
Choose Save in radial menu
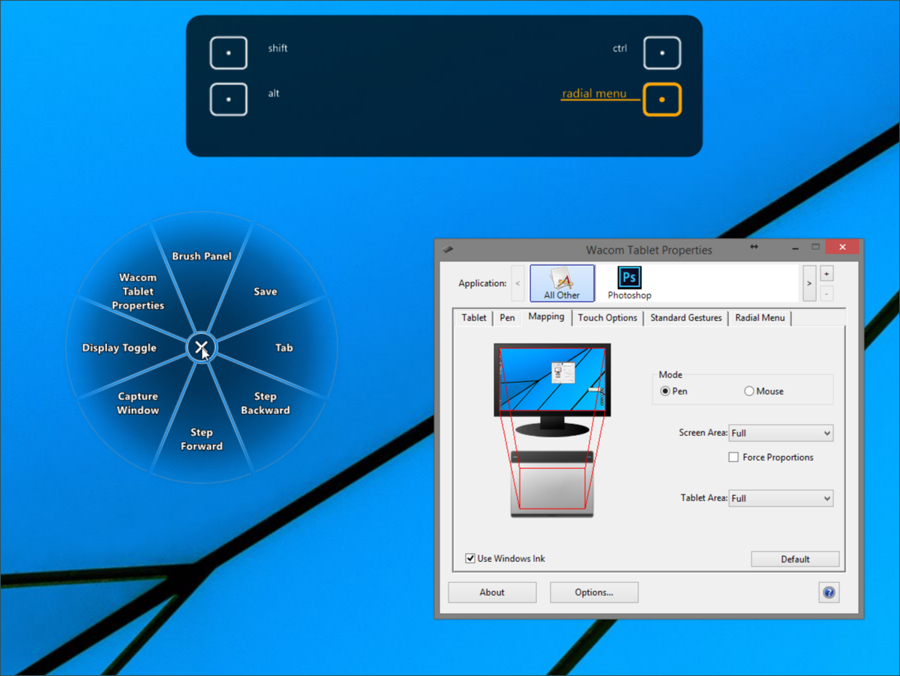tap(265, 291)
